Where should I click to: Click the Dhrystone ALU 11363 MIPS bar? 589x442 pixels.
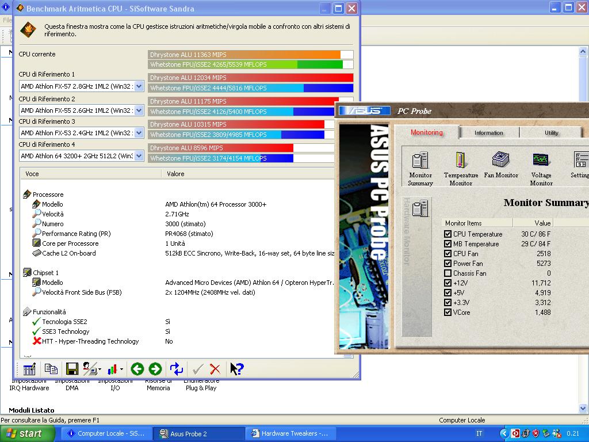(251, 55)
